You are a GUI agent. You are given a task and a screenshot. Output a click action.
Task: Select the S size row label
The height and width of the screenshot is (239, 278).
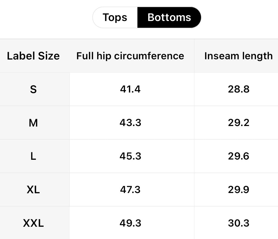click(x=33, y=89)
